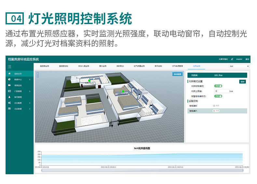Screen dimensions: 257x184
Task: Expand the 数据中心 submenu chevron
Action: [x=30, y=79]
